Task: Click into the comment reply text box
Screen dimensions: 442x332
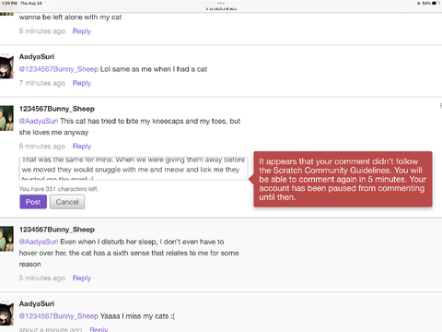Action: tap(134, 169)
